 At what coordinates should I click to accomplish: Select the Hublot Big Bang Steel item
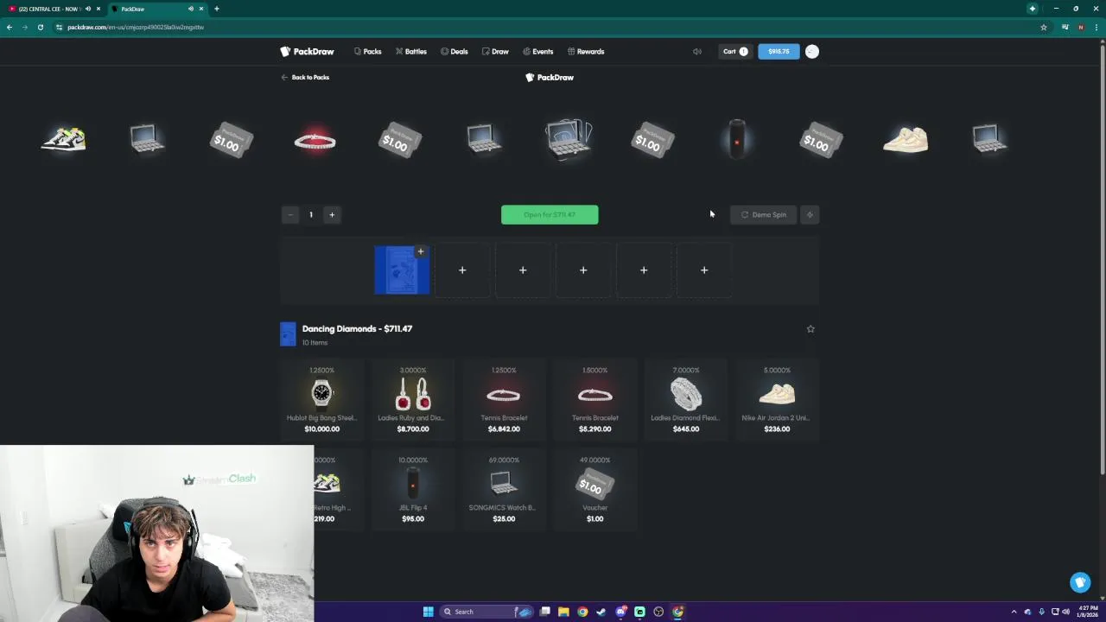tap(321, 400)
